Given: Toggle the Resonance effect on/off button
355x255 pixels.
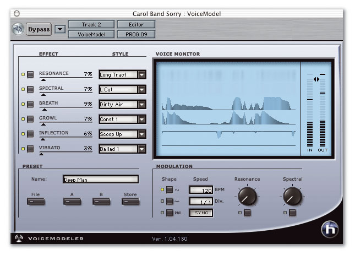Looking at the screenshot, I should click(x=30, y=74).
